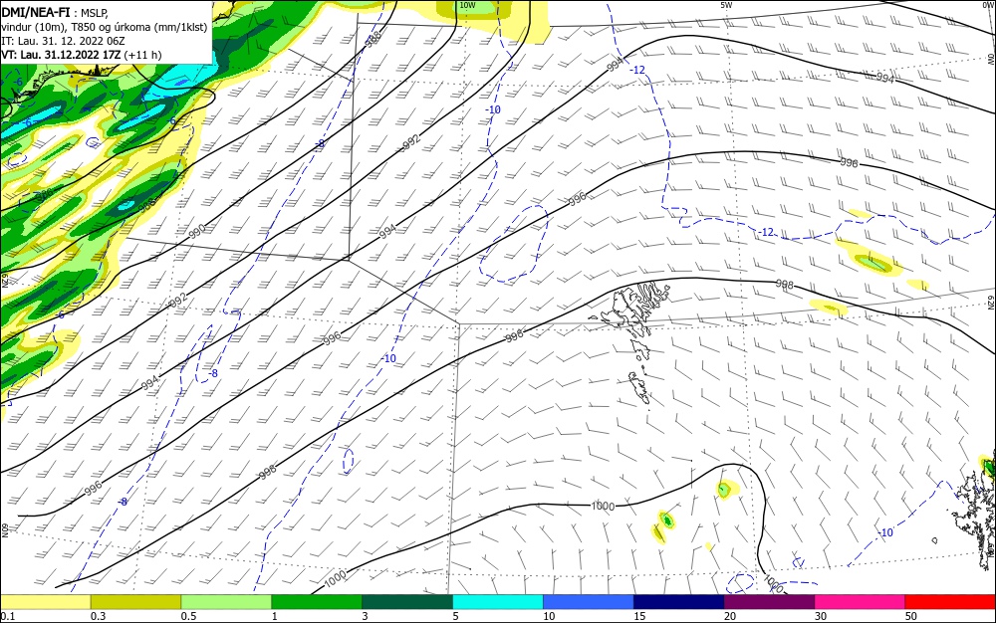The image size is (996, 623).
Task: Click the olive 0.3–0.5 legend swatch
Action: [x=135, y=602]
